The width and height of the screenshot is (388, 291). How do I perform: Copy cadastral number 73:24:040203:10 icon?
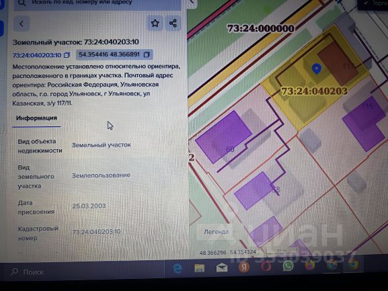[67, 55]
